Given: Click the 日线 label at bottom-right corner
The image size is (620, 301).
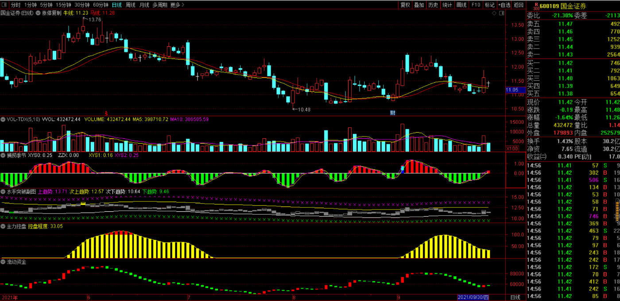Looking at the screenshot, I should 515,297.
